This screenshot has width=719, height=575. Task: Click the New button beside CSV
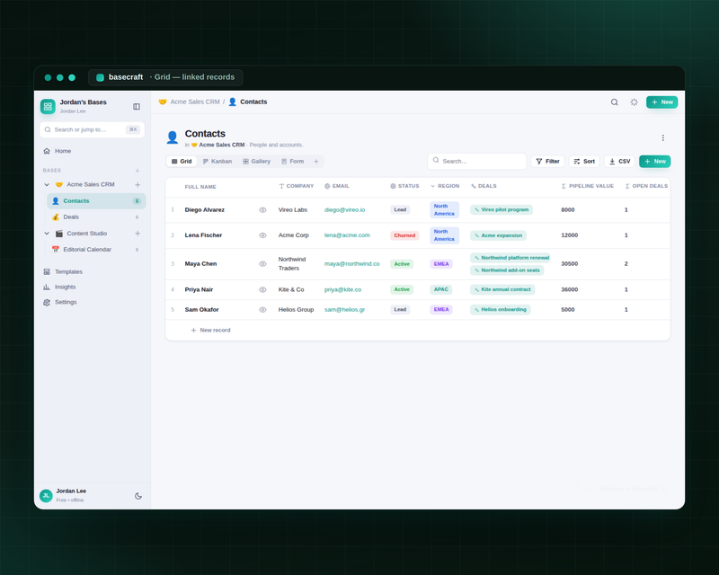655,162
